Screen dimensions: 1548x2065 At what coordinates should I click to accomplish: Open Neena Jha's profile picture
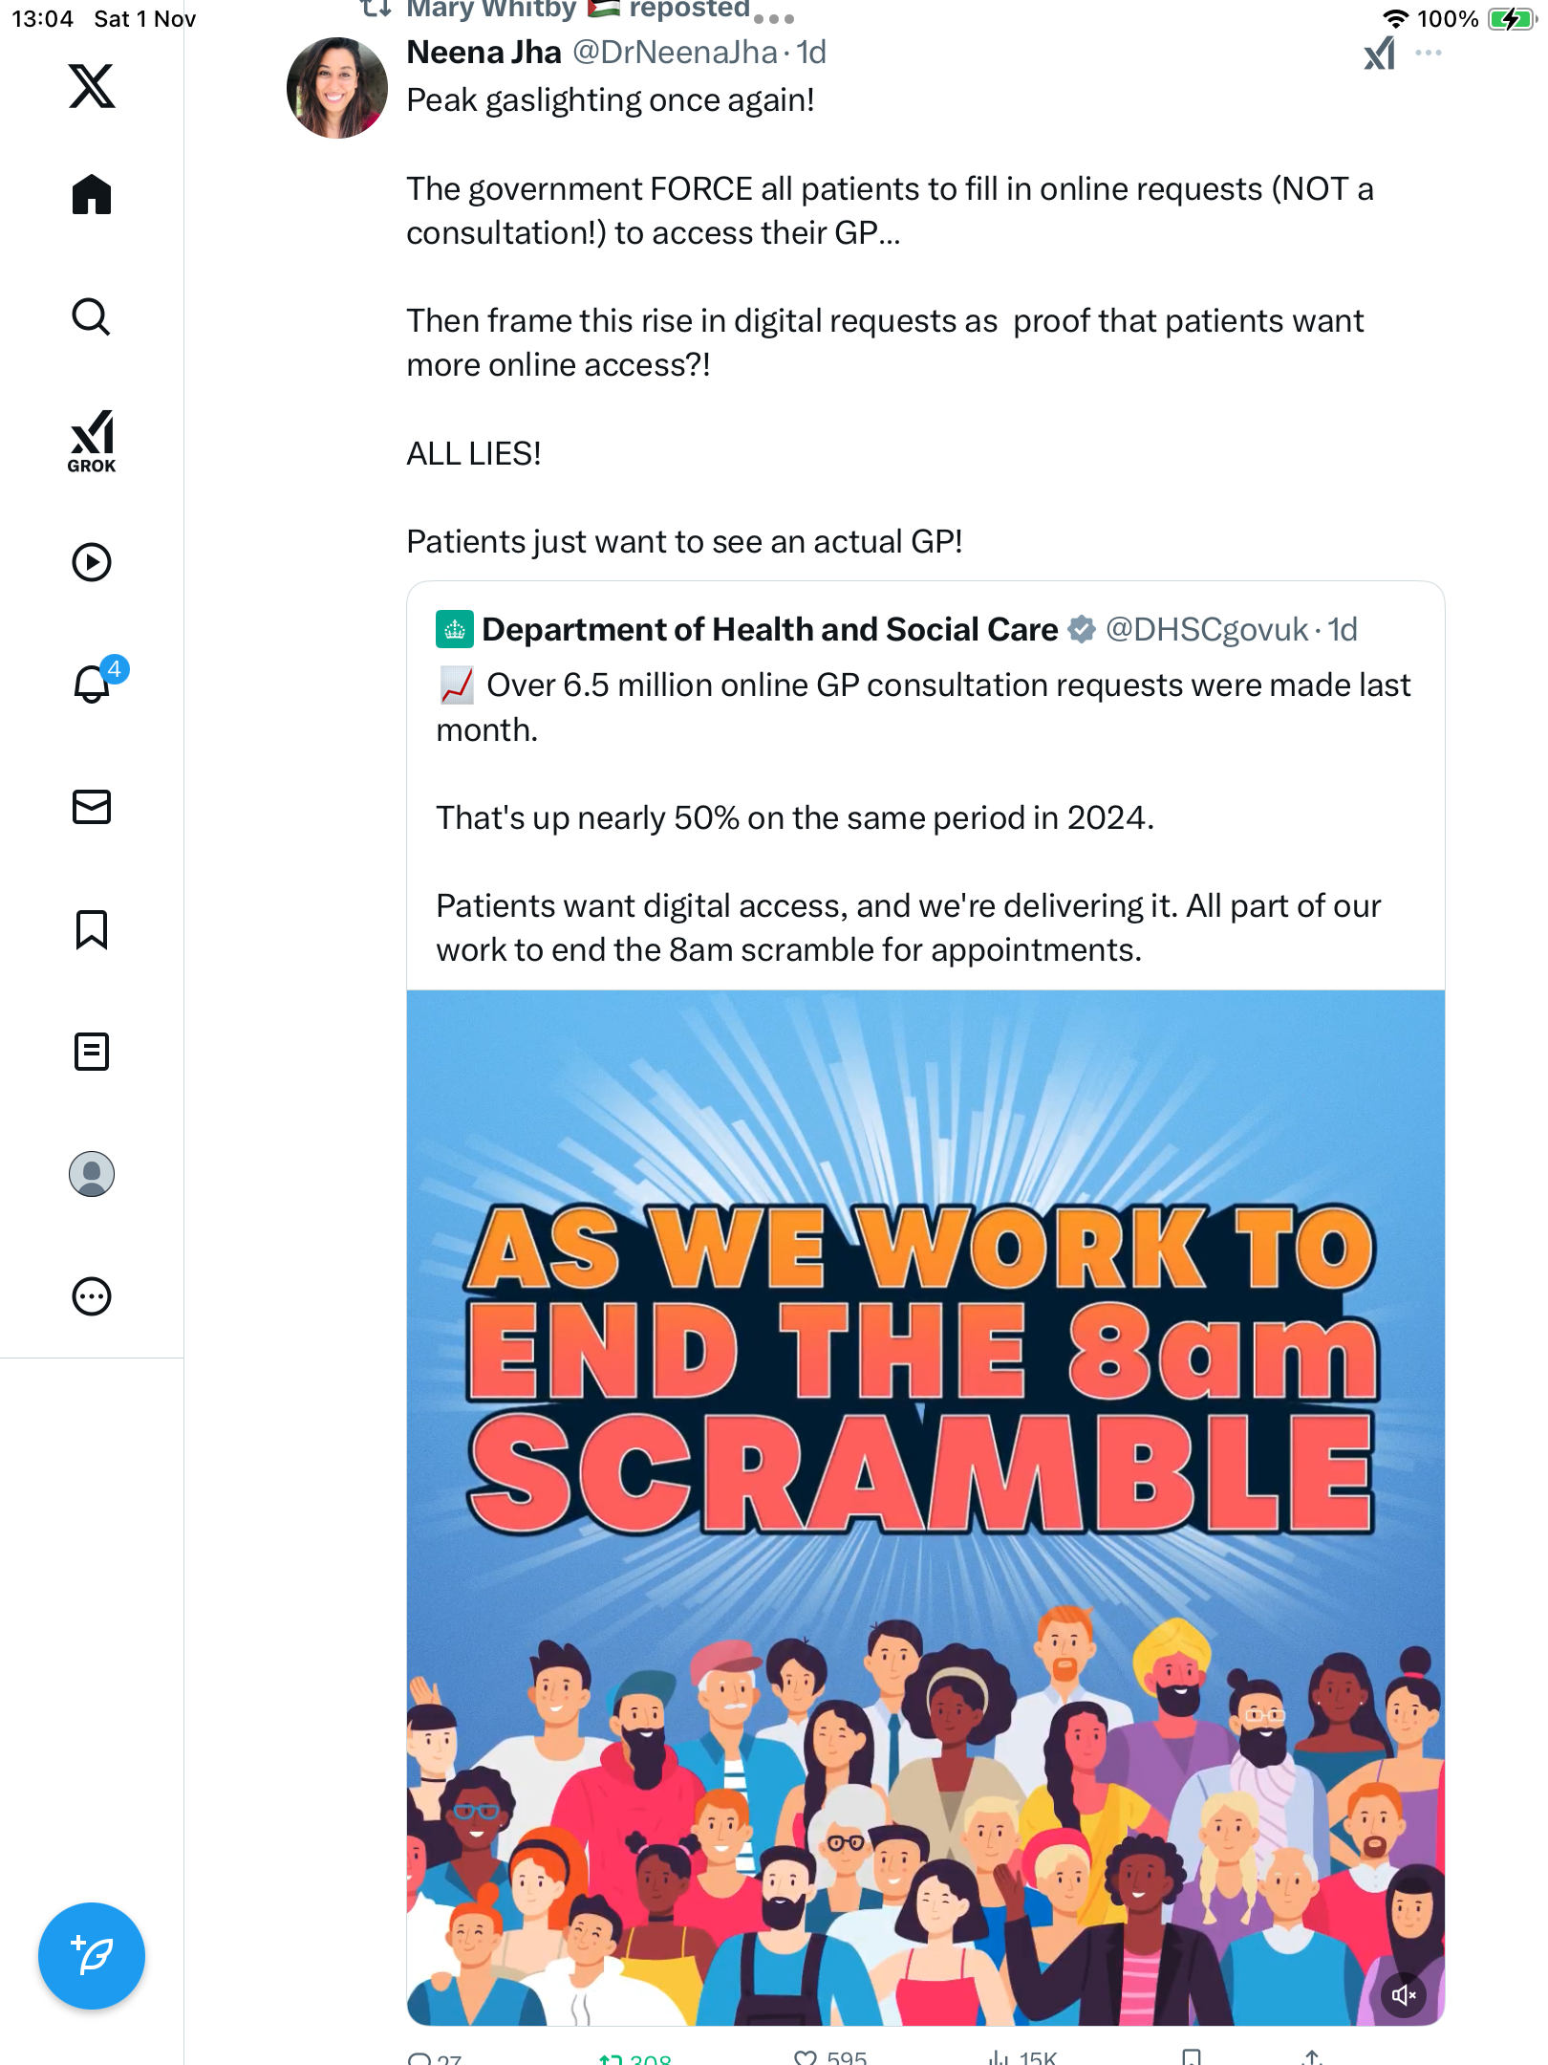click(x=337, y=88)
